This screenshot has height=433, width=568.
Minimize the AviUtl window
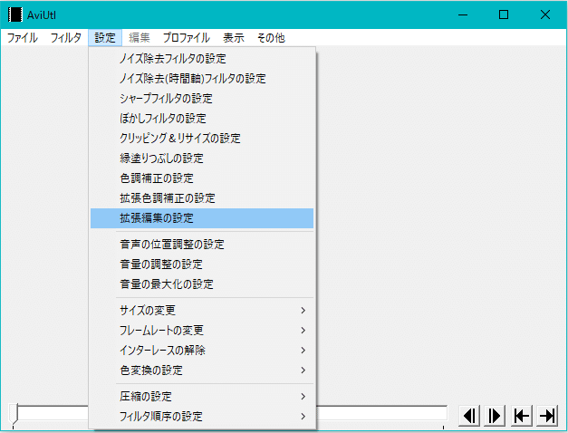pyautogui.click(x=463, y=14)
